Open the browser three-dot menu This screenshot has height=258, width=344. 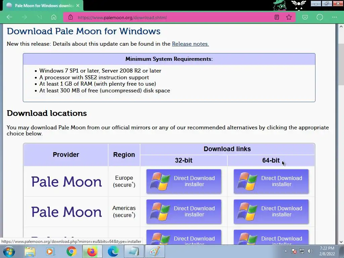pyautogui.click(x=334, y=17)
